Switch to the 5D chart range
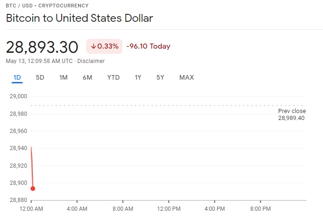 (x=40, y=77)
